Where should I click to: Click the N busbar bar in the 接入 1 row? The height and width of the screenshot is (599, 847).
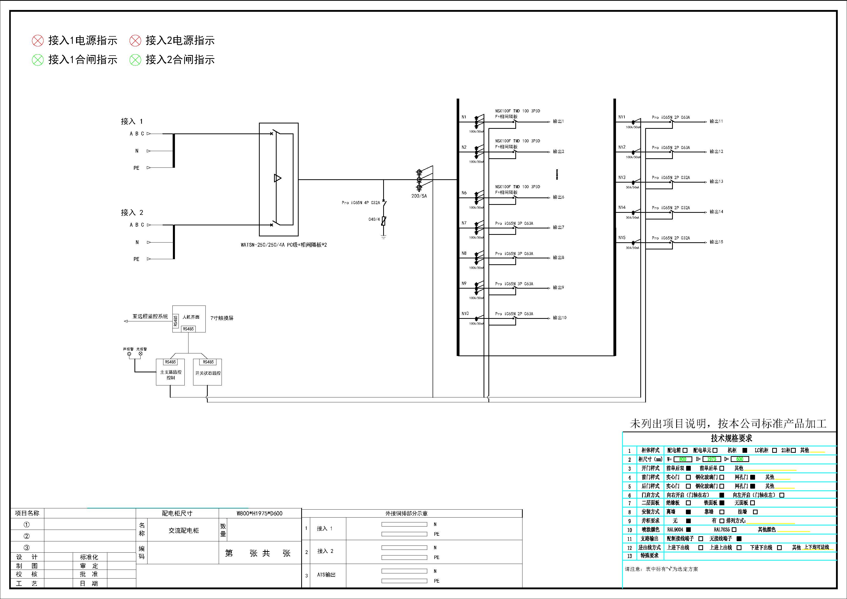(404, 524)
